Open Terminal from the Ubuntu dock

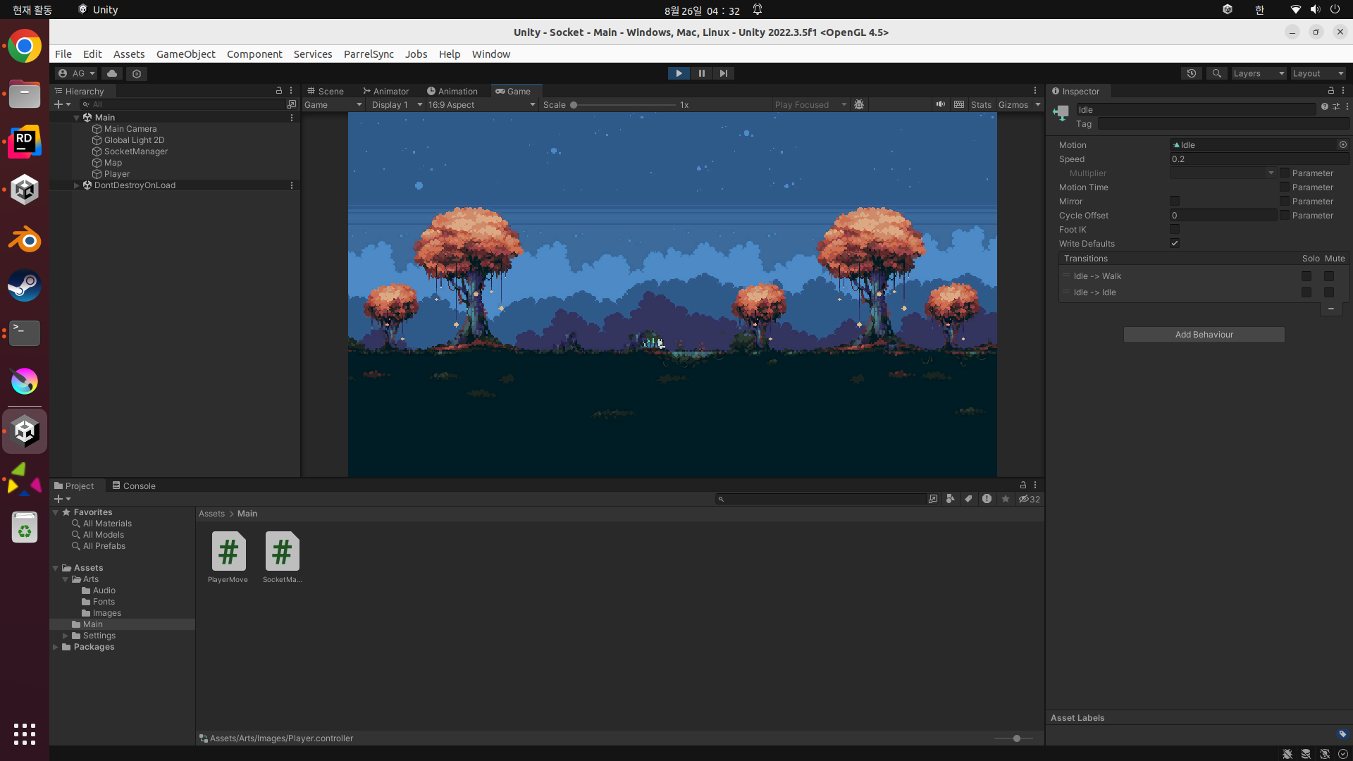click(x=25, y=333)
